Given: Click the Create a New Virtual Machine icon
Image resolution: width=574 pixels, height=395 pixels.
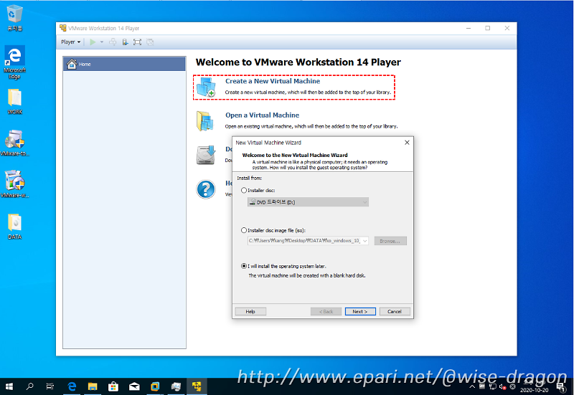Looking at the screenshot, I should click(206, 87).
